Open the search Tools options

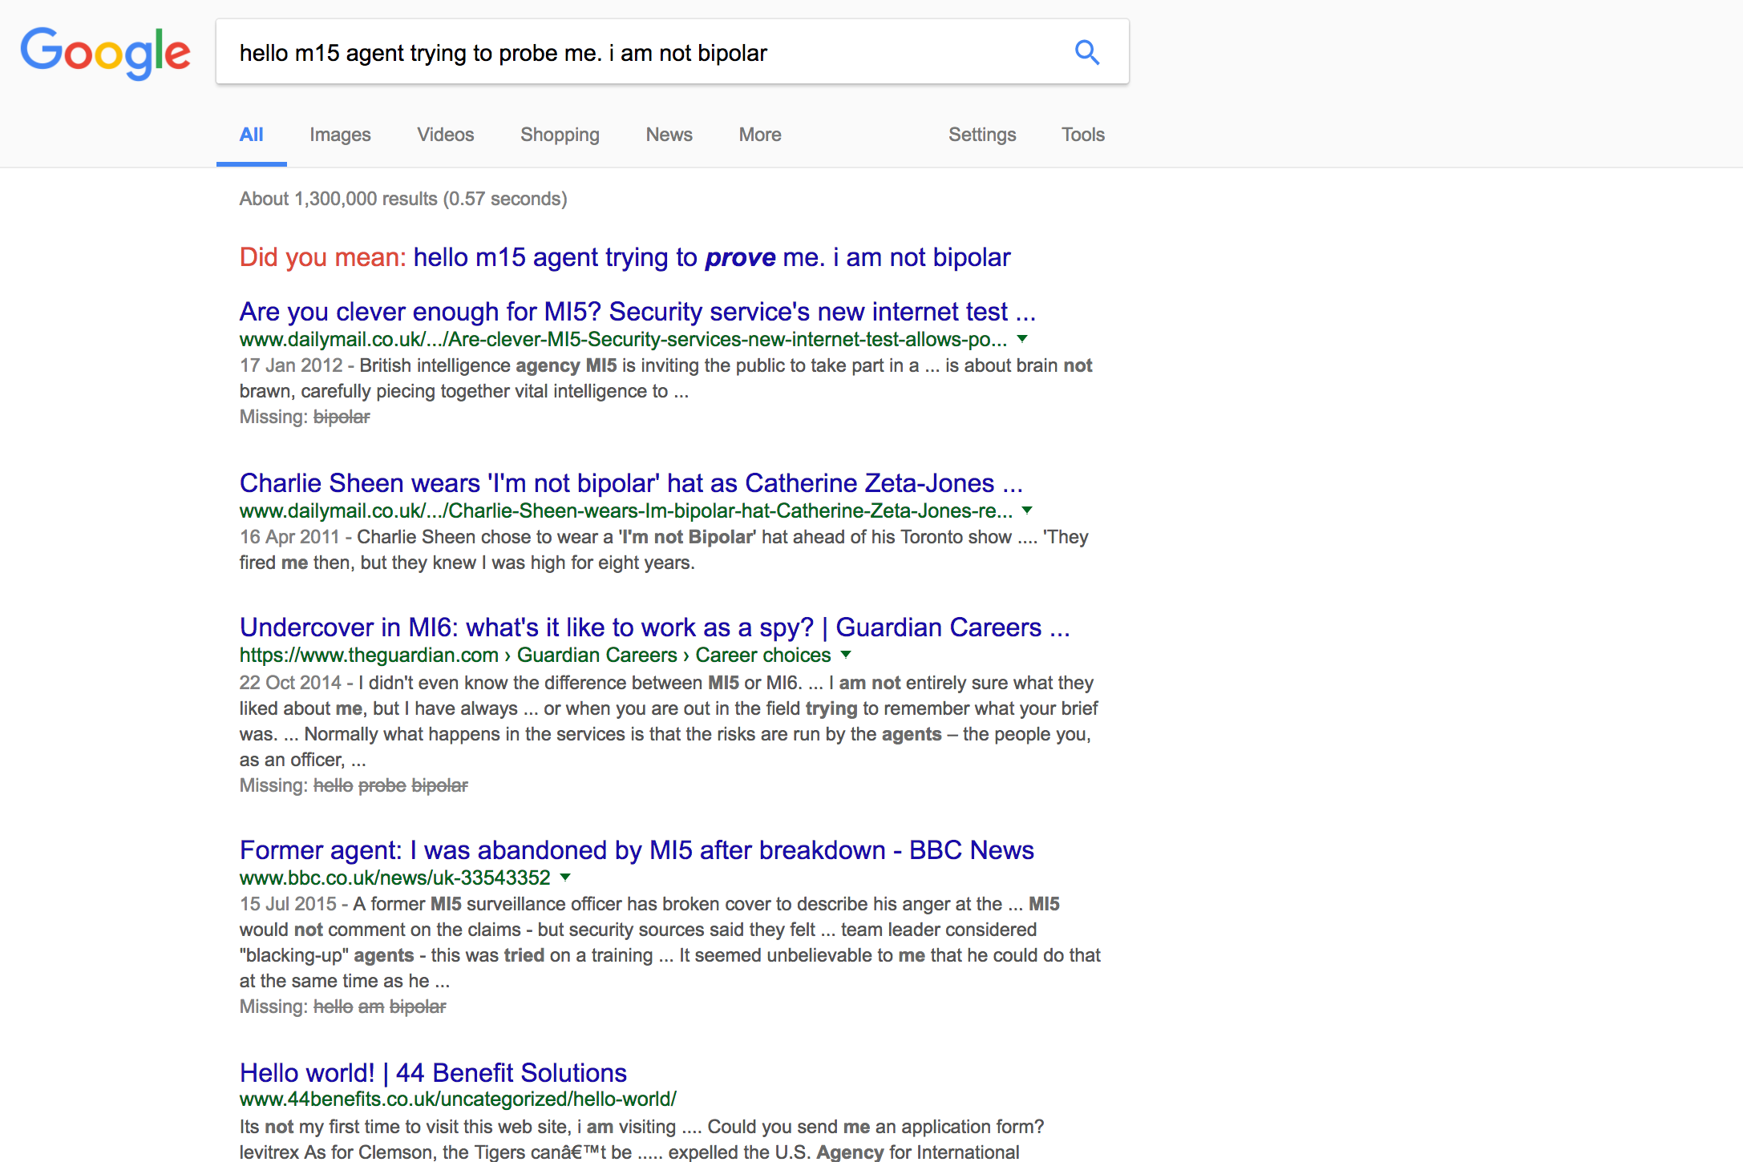click(x=1082, y=135)
